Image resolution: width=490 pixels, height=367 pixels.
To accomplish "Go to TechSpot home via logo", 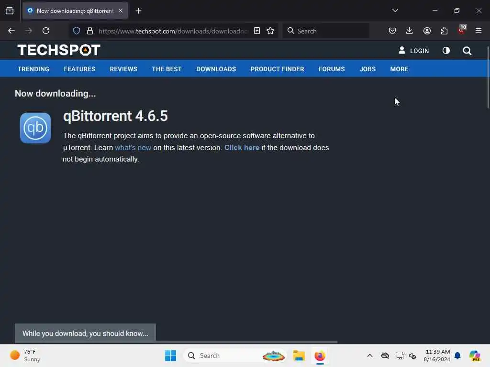I will point(59,50).
